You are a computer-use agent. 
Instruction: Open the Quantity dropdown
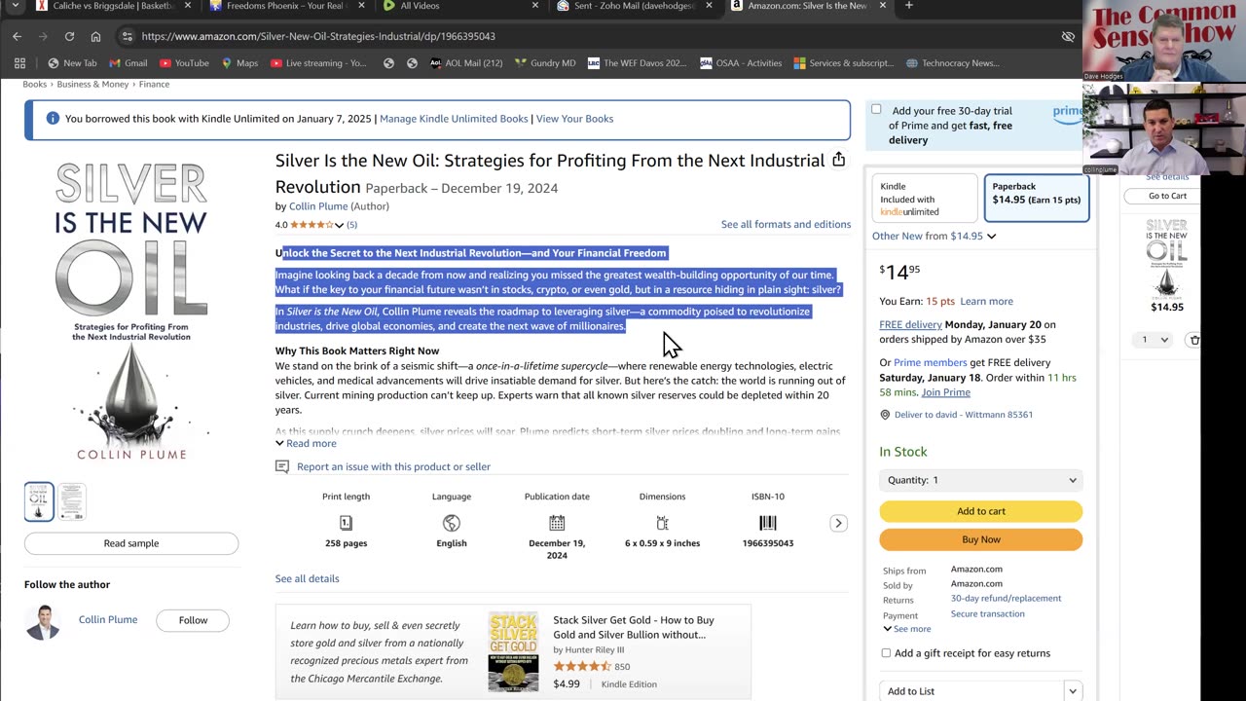tap(980, 480)
